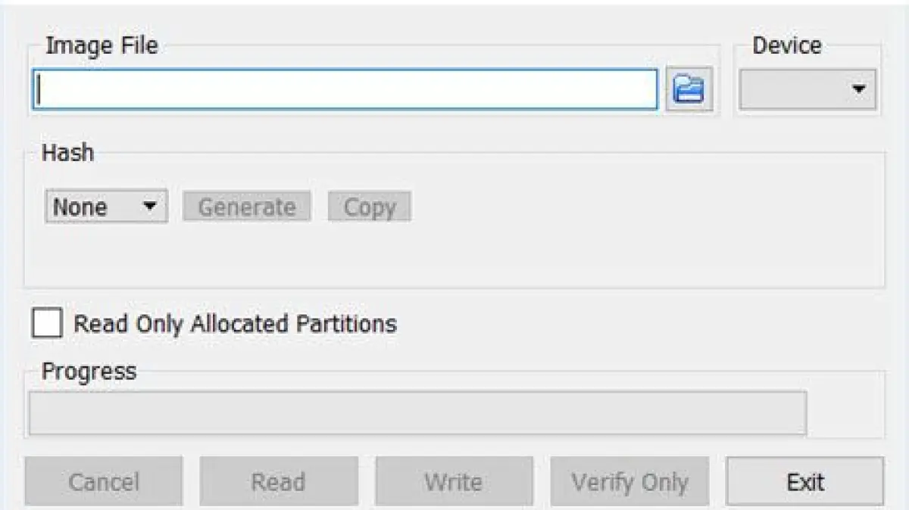Open the Device combo box

807,90
